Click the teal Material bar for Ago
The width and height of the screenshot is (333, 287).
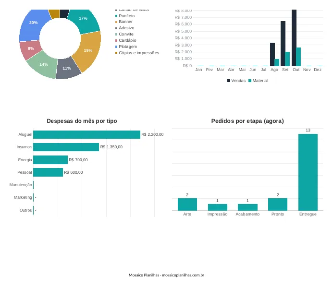coord(277,62)
